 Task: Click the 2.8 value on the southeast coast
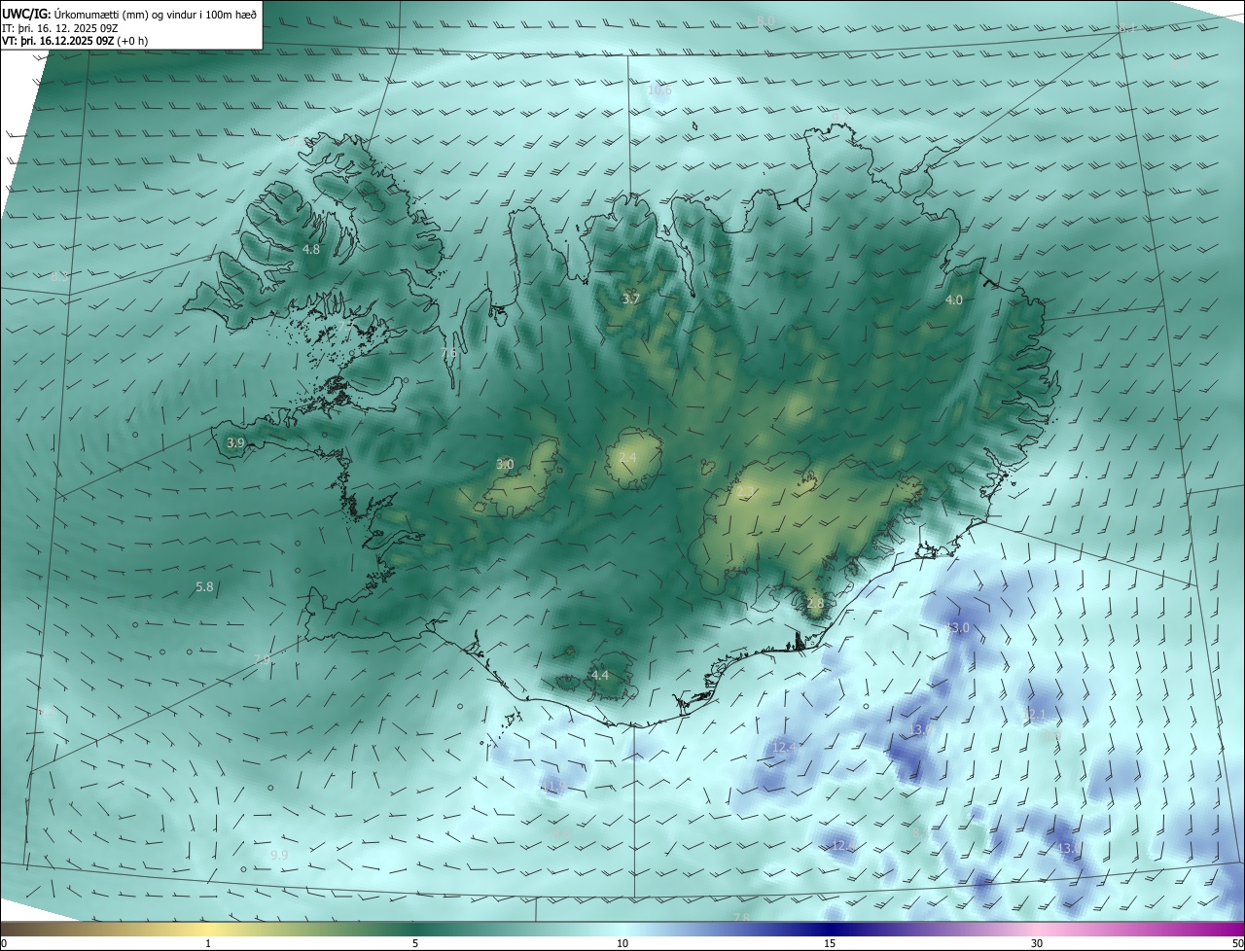tap(815, 603)
